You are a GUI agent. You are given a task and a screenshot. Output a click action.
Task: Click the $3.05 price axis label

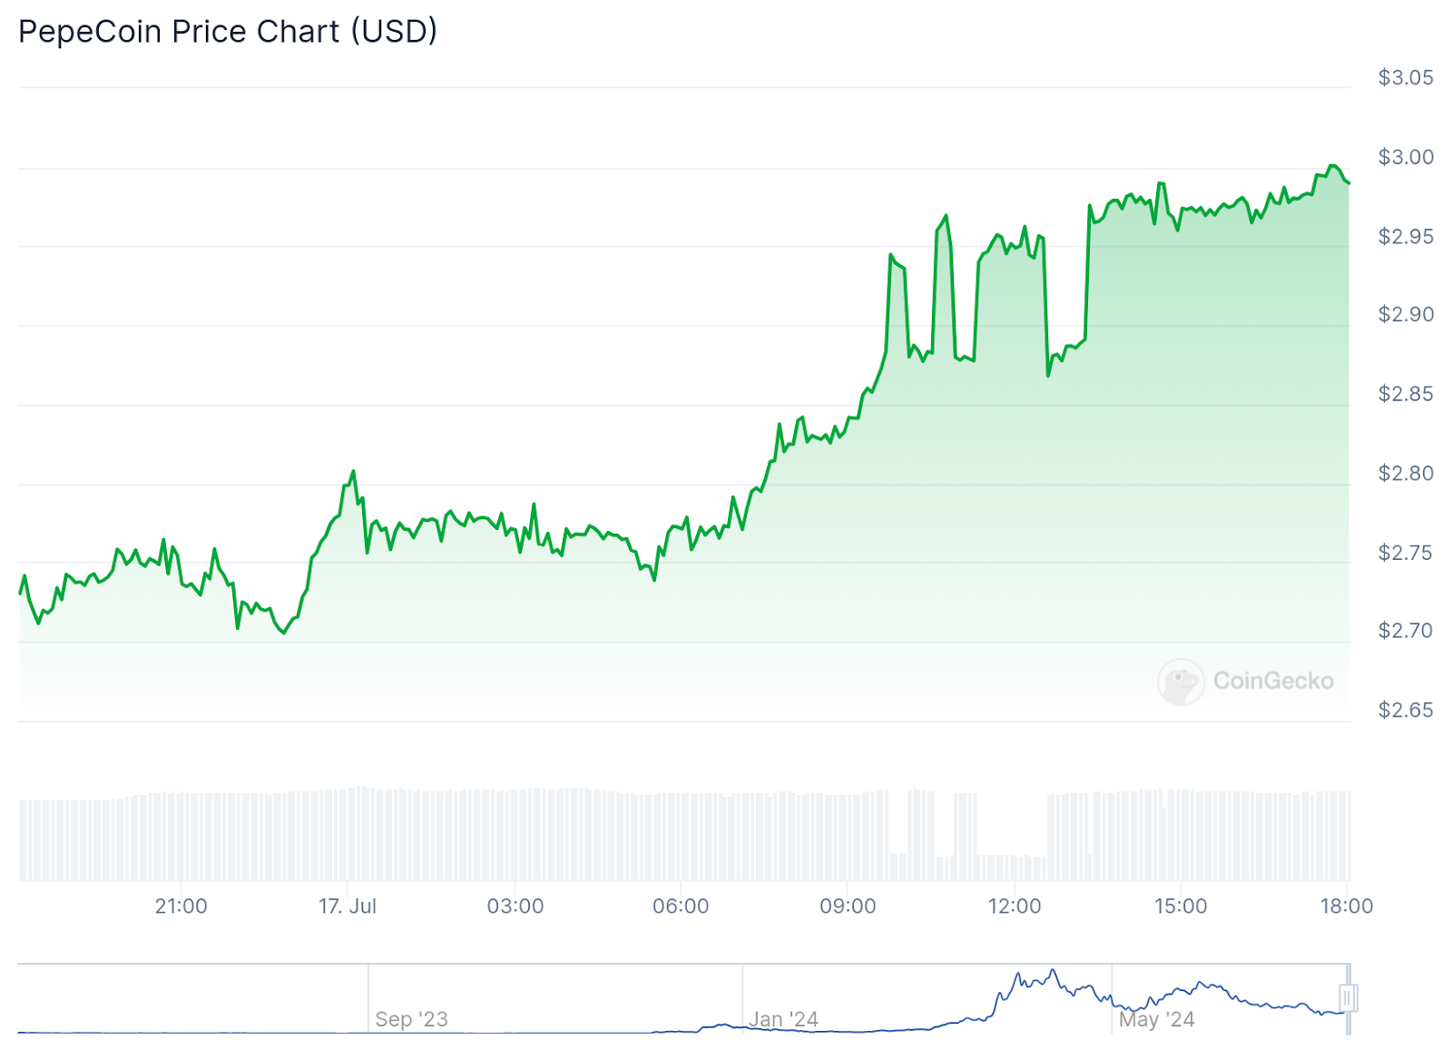click(x=1406, y=78)
